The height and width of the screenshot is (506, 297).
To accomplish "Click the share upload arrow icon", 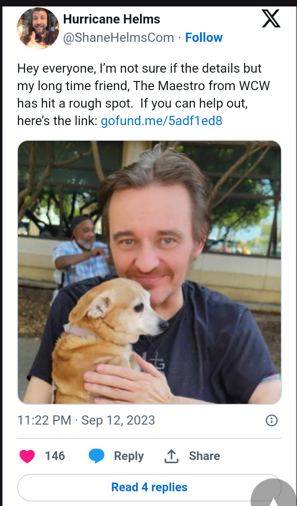I will [171, 456].
